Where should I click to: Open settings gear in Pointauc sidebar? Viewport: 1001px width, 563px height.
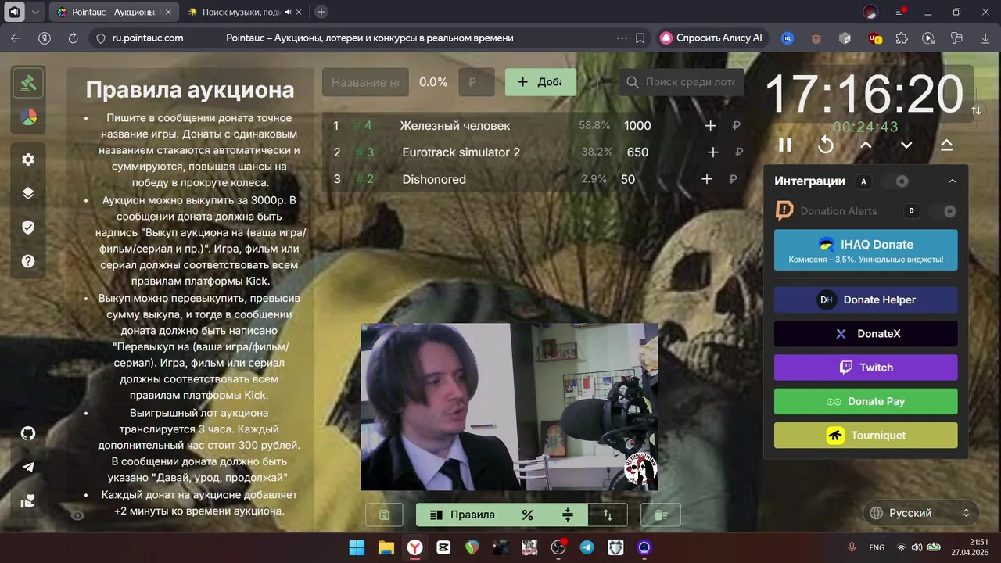(x=28, y=160)
